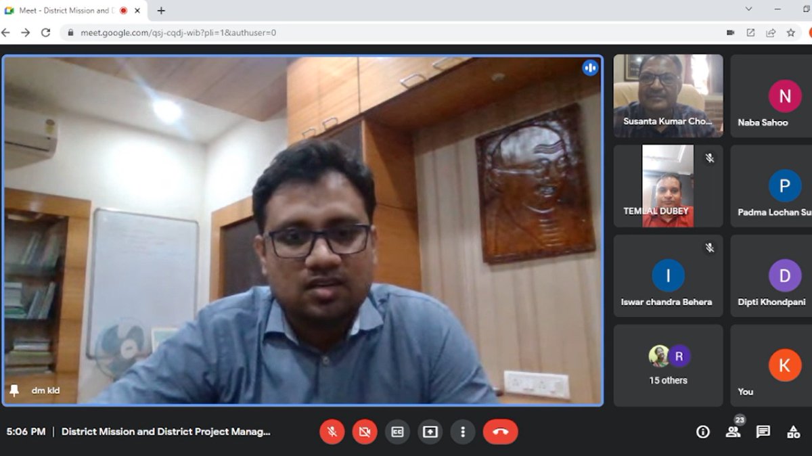Click the browser forward arrow

pyautogui.click(x=26, y=32)
